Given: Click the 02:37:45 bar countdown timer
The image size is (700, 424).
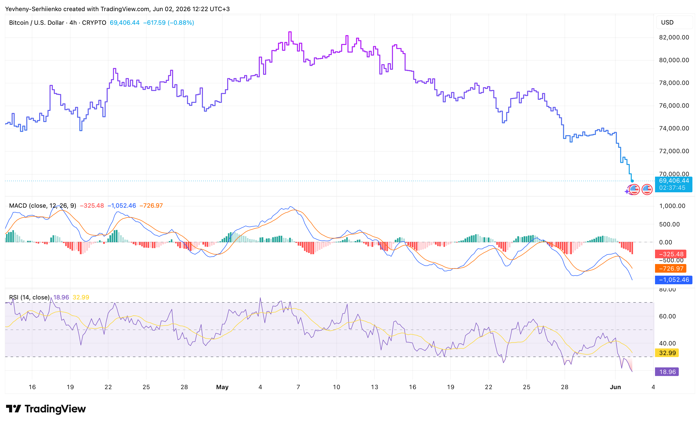Looking at the screenshot, I should (x=672, y=188).
